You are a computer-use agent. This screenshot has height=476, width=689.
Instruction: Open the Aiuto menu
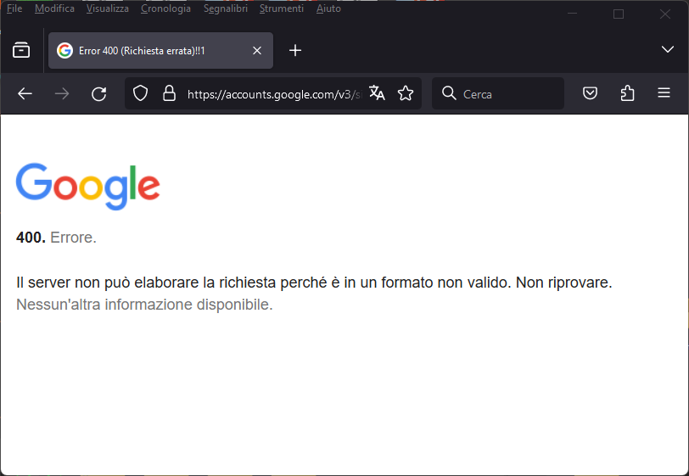pos(328,8)
